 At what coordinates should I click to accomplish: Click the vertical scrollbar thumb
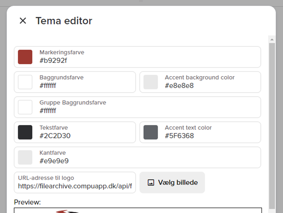point(272,126)
